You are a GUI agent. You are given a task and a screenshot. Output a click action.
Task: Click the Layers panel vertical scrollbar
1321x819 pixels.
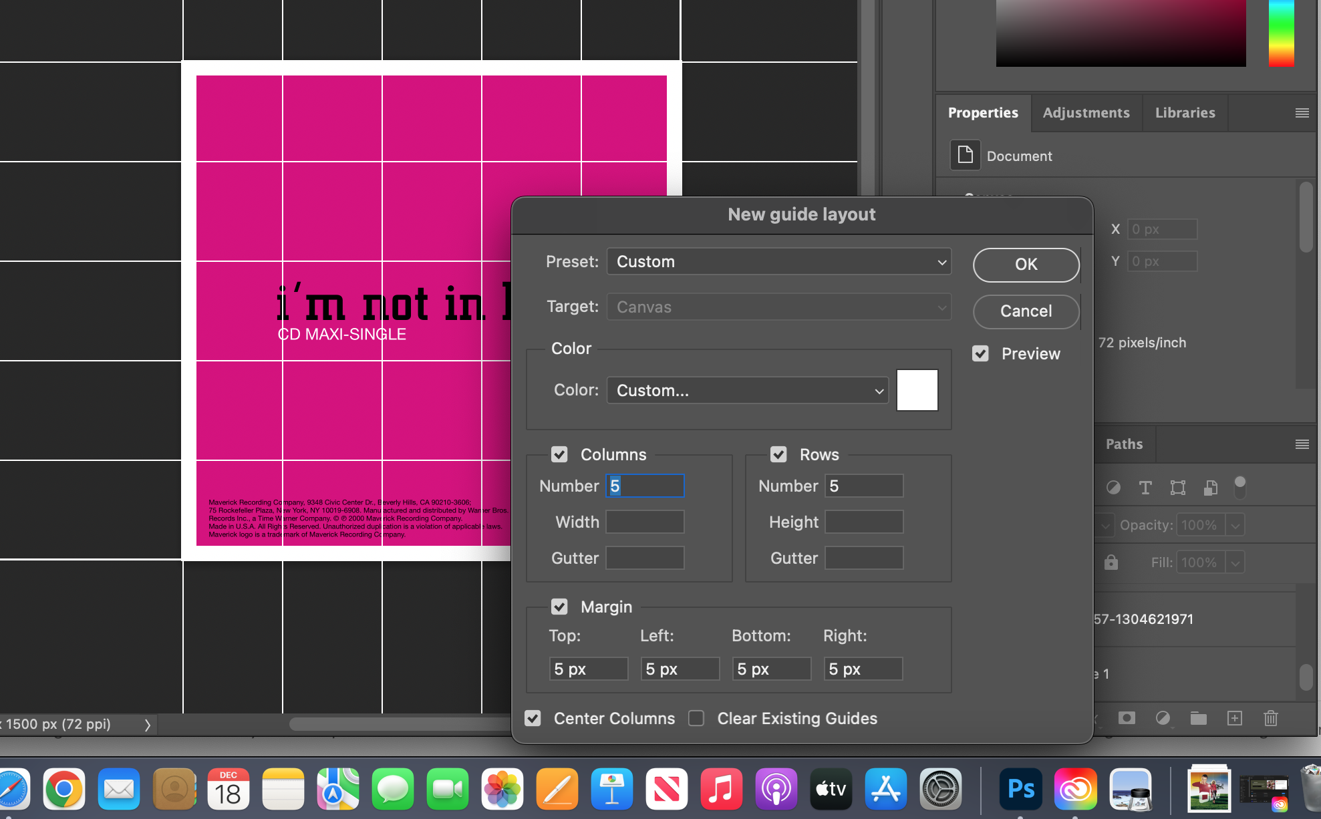[1306, 677]
